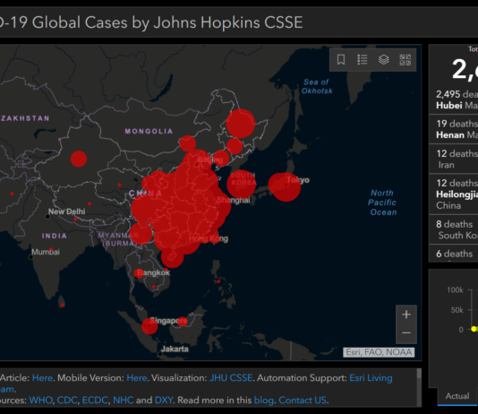Zoom out with the minus button

pyautogui.click(x=406, y=333)
